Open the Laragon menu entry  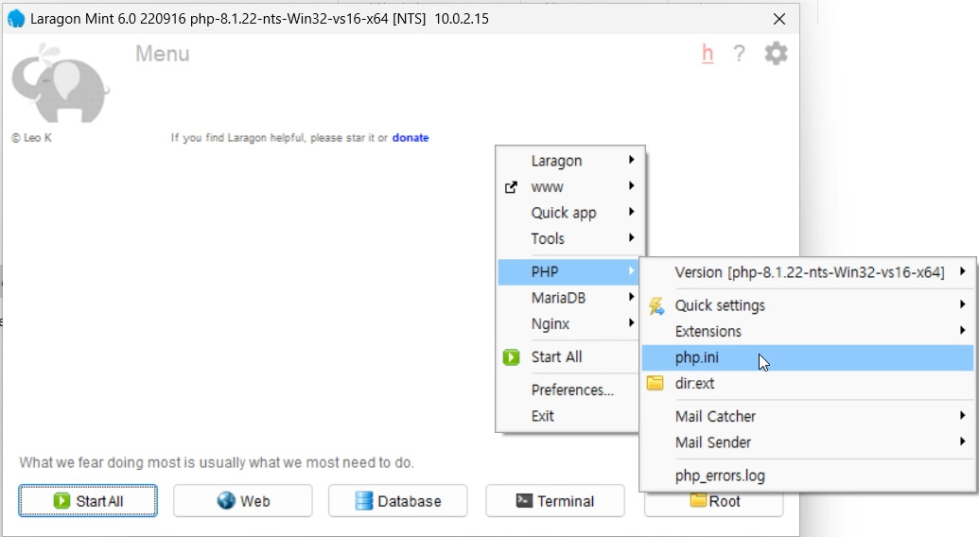click(570, 161)
